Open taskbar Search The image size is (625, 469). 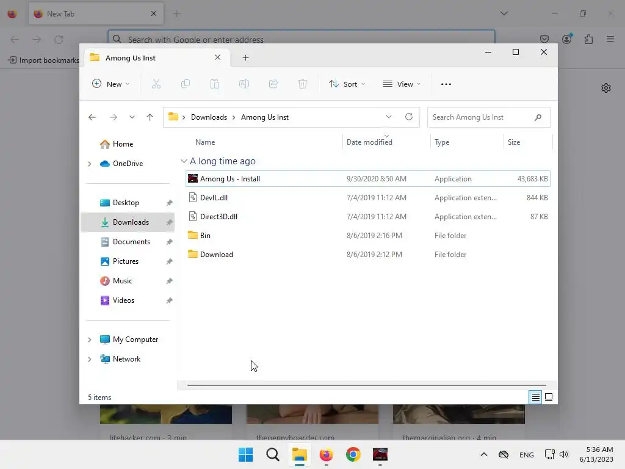coord(273,454)
